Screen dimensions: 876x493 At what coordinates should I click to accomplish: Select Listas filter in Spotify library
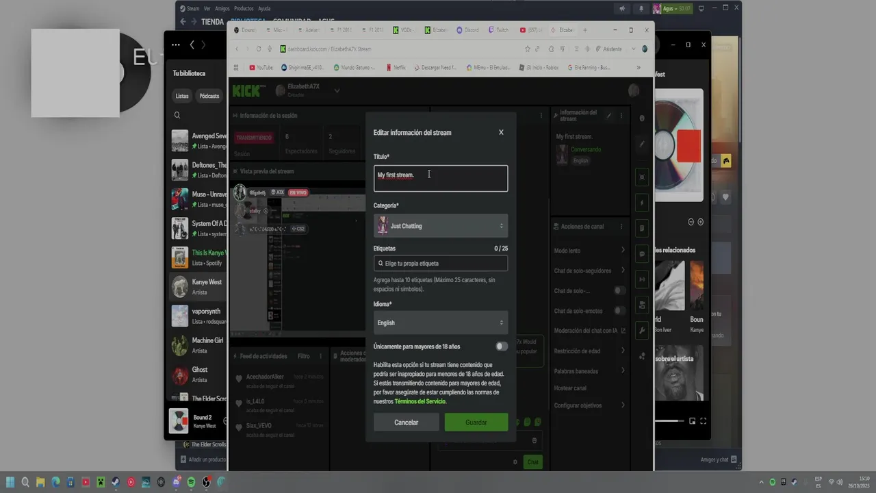(x=182, y=96)
